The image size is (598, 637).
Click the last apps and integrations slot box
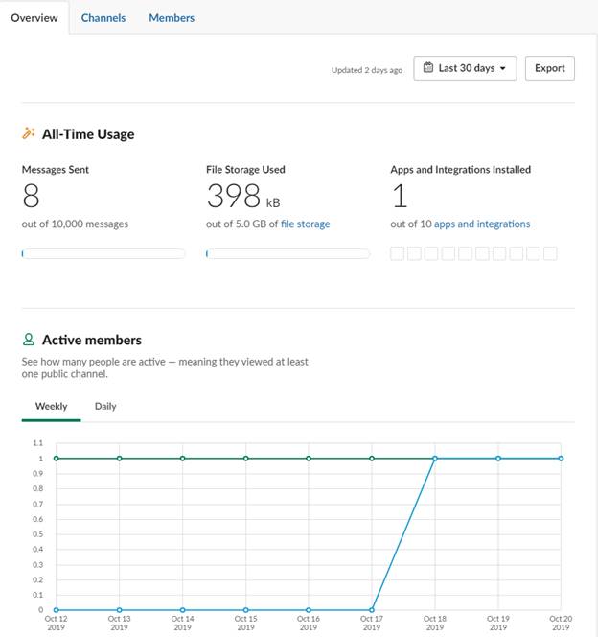[x=550, y=253]
